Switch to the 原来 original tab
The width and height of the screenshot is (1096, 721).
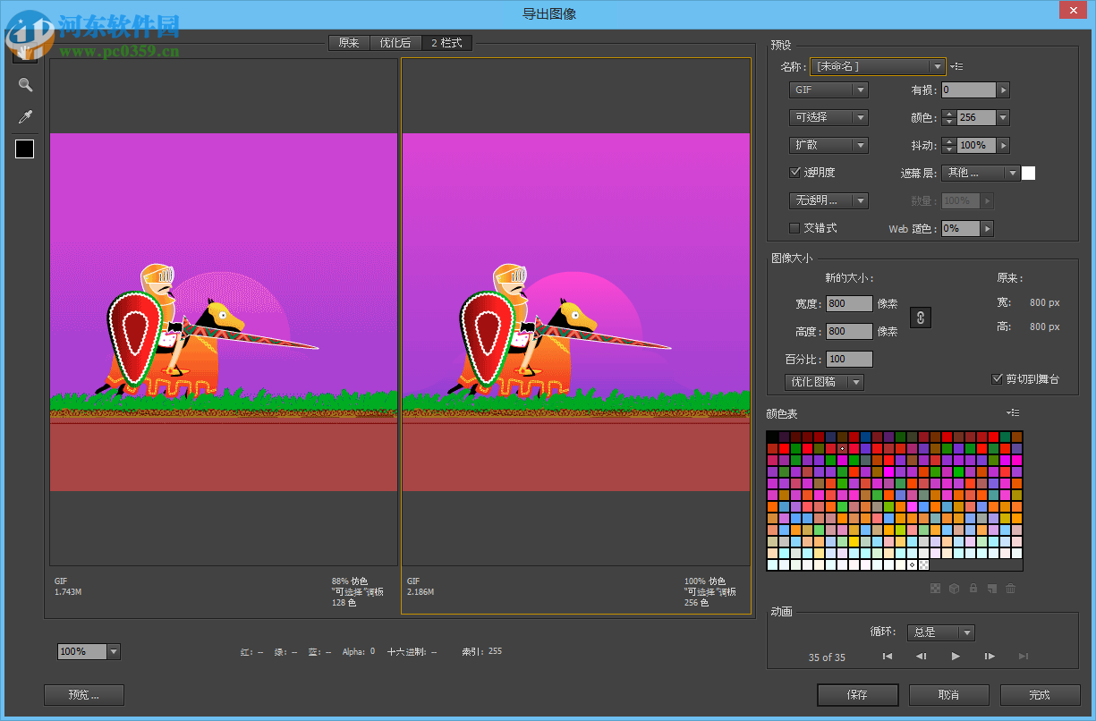(348, 42)
